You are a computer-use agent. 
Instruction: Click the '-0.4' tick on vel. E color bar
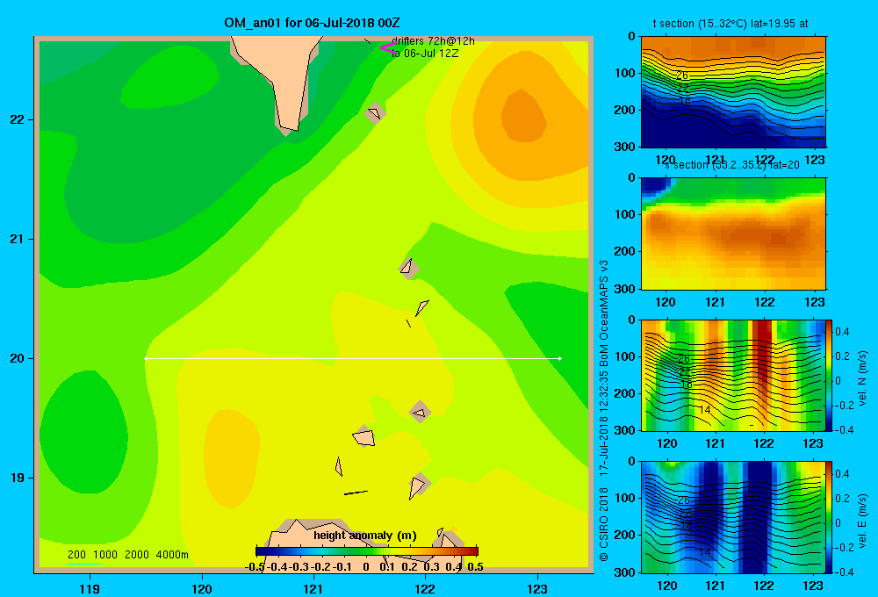tap(843, 572)
